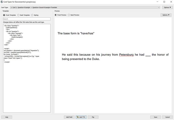Save the card type changes

(x=156, y=117)
